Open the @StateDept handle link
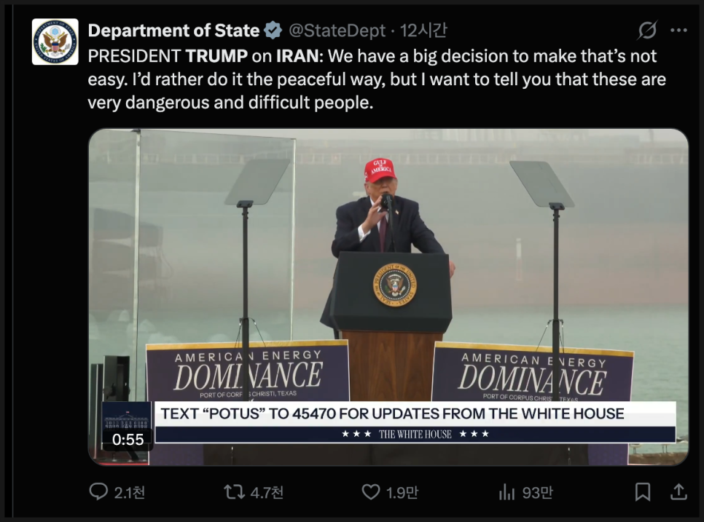The height and width of the screenshot is (522, 704). tap(336, 31)
